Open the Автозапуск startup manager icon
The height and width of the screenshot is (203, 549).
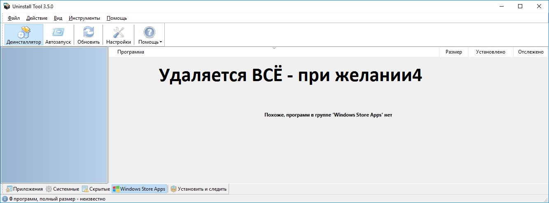tap(58, 32)
